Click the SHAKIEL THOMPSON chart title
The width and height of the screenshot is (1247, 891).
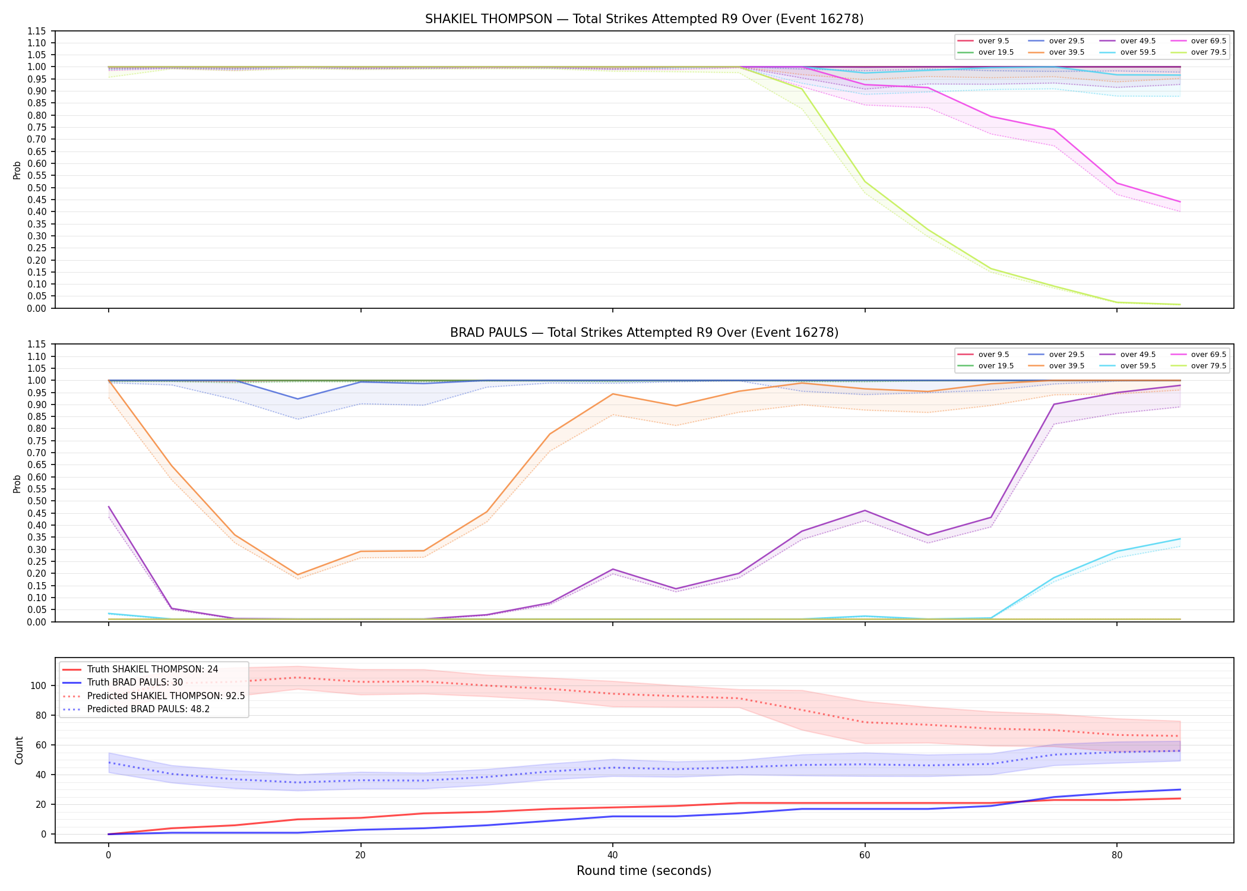[x=644, y=19]
